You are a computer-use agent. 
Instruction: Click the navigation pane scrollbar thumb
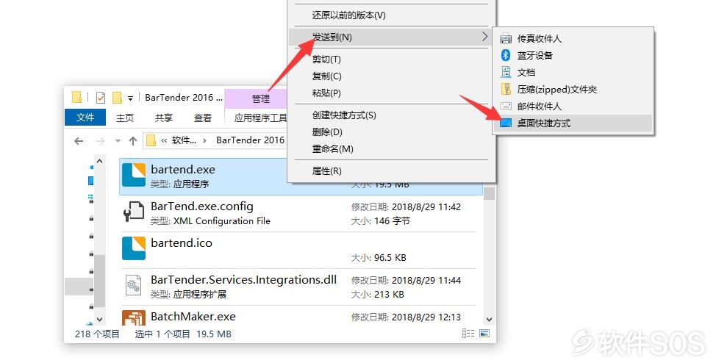(99, 281)
